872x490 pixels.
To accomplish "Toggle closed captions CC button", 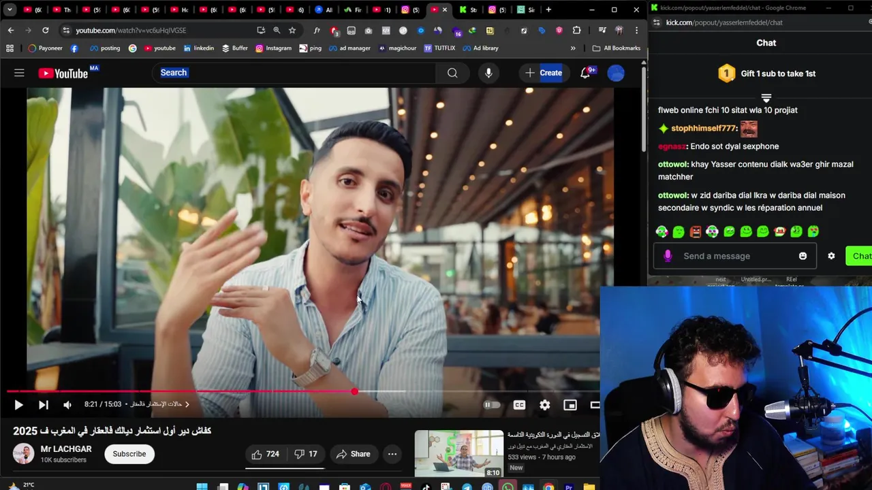I will (x=519, y=405).
